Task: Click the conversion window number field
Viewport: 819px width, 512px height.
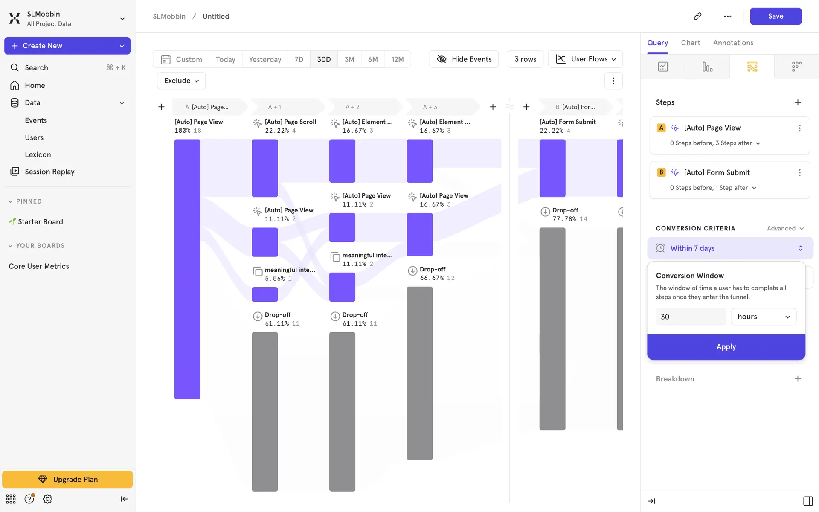Action: pos(690,317)
